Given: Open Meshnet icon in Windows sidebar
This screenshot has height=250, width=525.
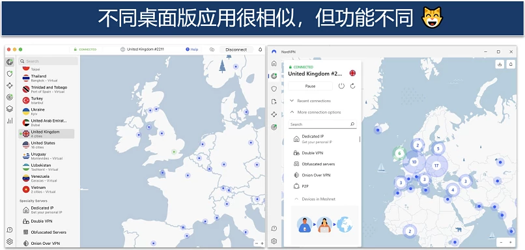Looking at the screenshot, I should pyautogui.click(x=274, y=115).
